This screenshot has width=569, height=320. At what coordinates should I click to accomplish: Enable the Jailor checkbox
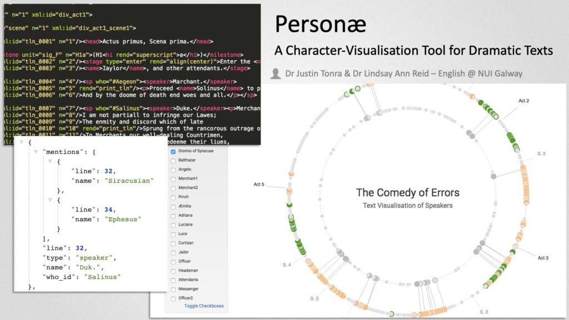(x=173, y=253)
